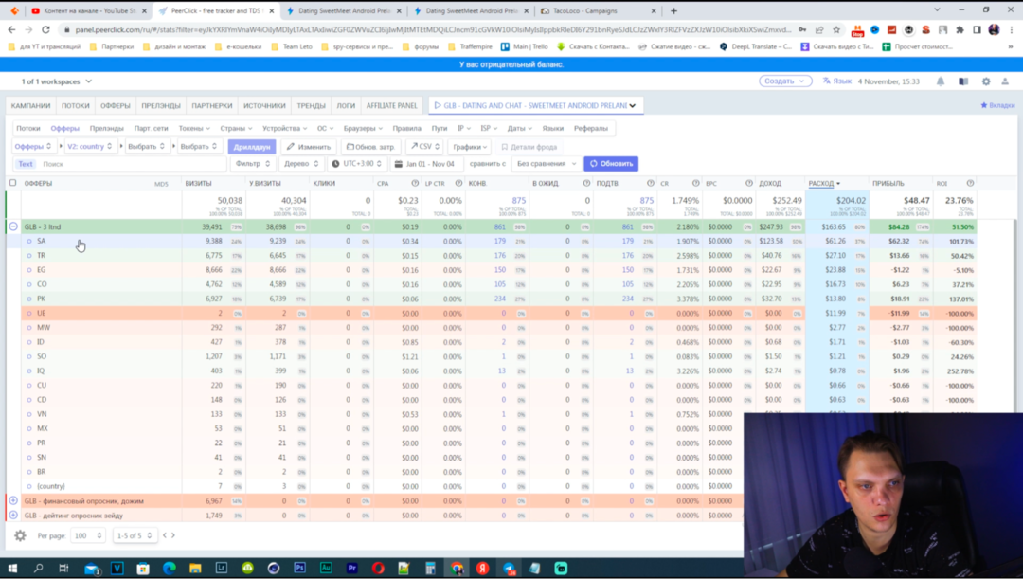1023x579 pixels.
Task: Open the documentation book icon
Action: tap(963, 81)
